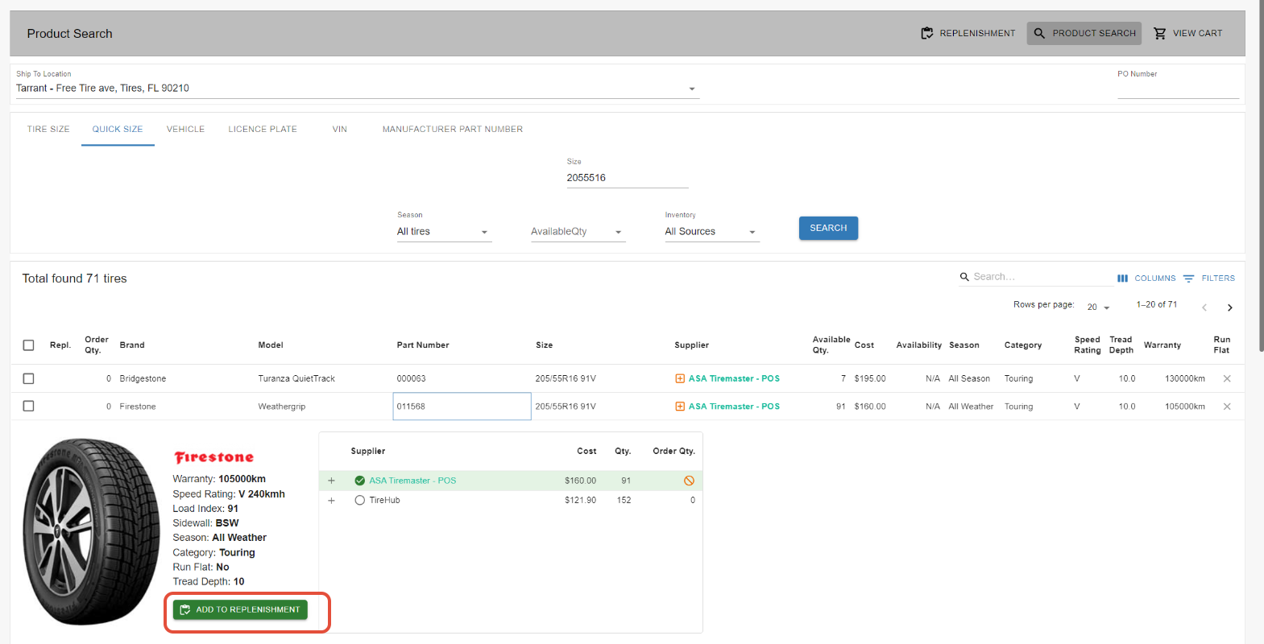Screen dimensions: 1264x644
Task: Click the Firestone brand logo
Action: tap(214, 457)
